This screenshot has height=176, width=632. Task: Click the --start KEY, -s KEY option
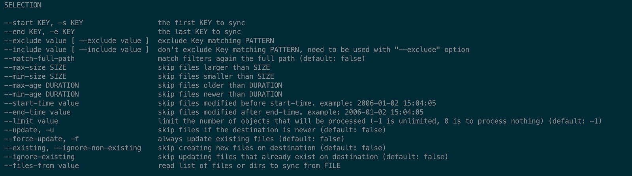(43, 23)
